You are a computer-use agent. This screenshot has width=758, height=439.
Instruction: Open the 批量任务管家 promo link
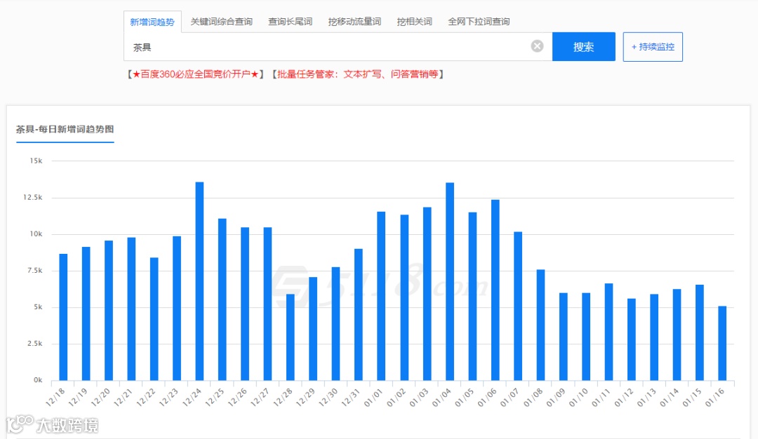pos(357,74)
